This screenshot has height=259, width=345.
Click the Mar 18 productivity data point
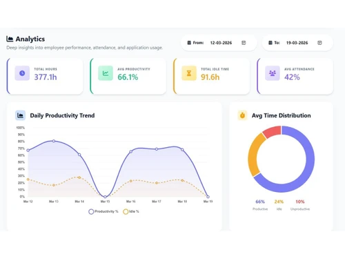(182, 150)
